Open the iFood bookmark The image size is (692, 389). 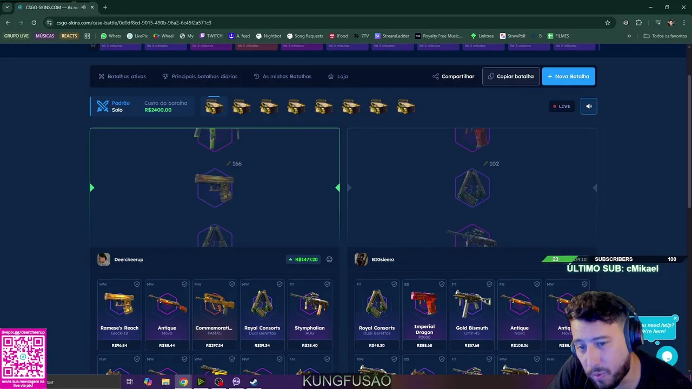click(338, 36)
